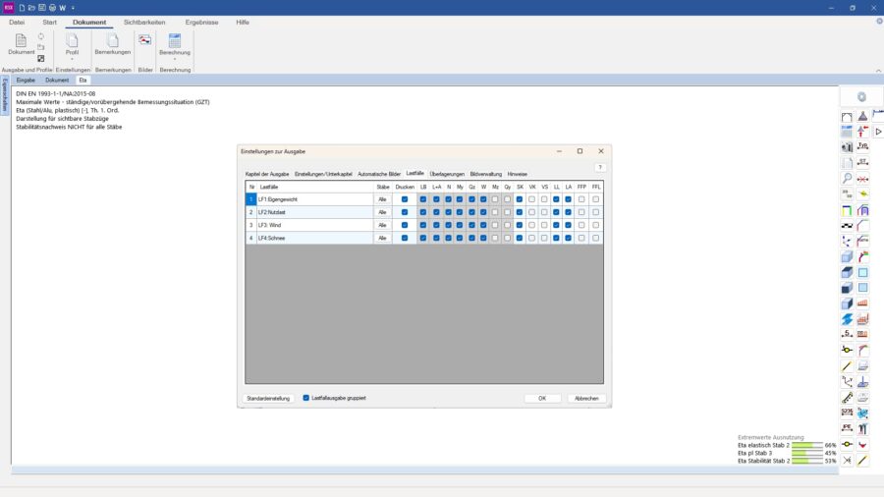Expand the Profil dropdown in ribbon
884x497 pixels.
coord(72,59)
